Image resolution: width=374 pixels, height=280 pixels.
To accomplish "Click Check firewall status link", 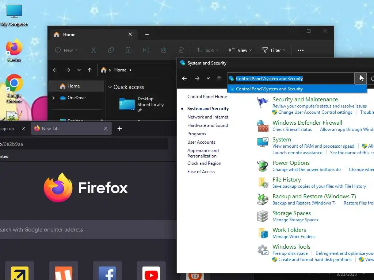I will [292, 129].
